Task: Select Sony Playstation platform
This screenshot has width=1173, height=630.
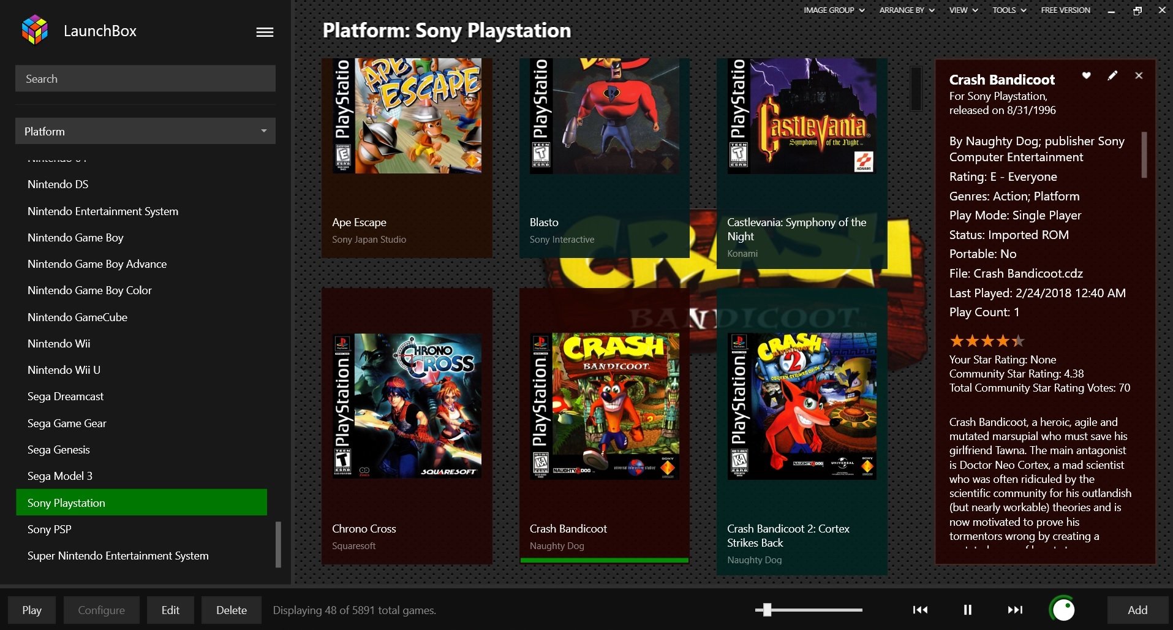Action: 141,503
